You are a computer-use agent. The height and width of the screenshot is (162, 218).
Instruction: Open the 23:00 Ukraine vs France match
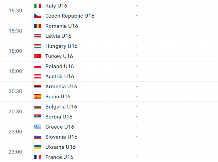point(109,152)
